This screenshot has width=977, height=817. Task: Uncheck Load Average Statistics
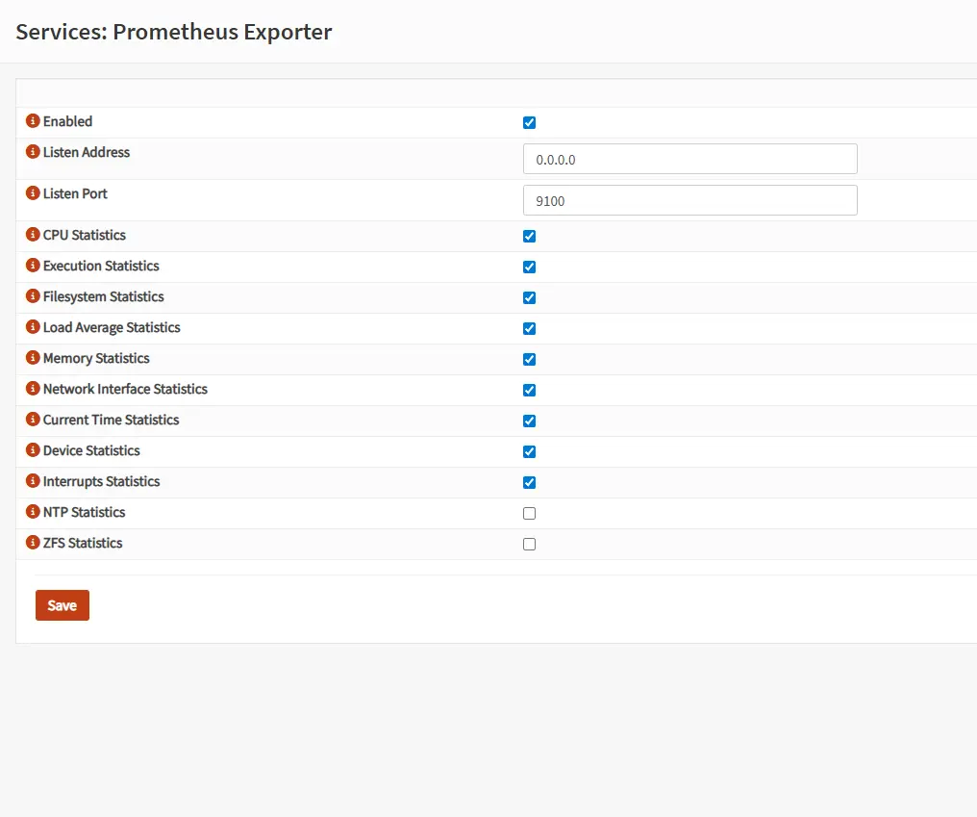529,328
